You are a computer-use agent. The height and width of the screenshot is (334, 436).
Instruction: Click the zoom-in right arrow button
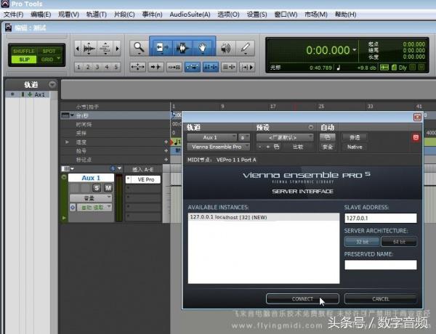click(x=117, y=49)
